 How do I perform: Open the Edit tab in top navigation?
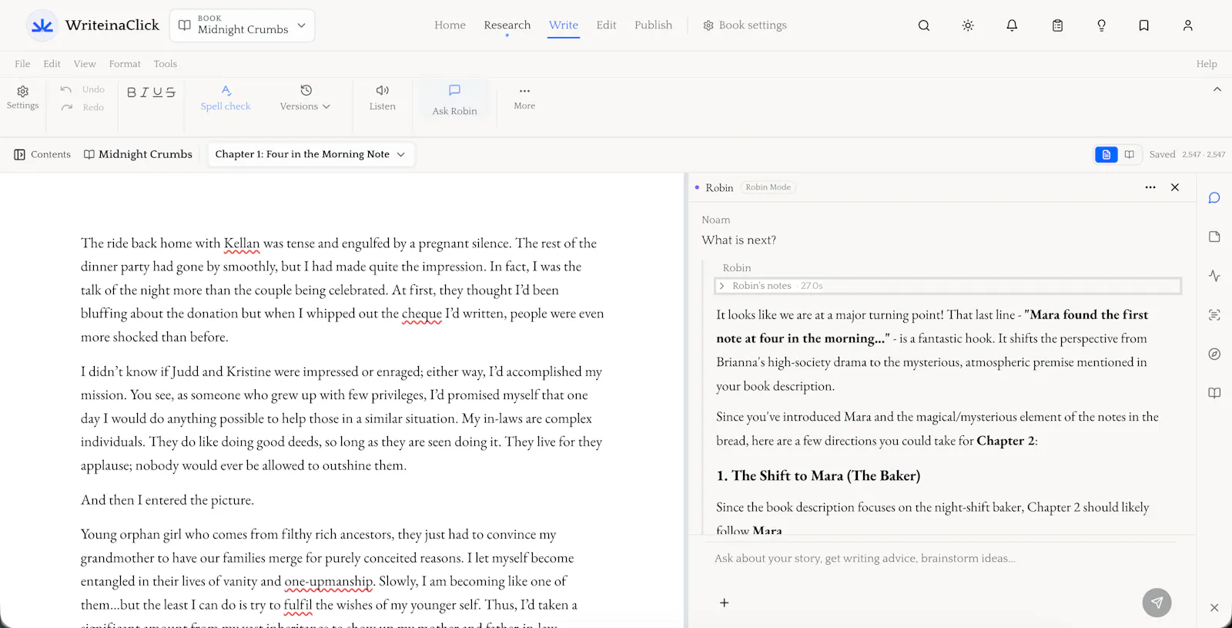click(606, 25)
